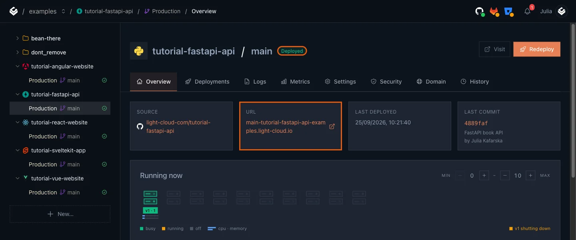Select Production main under tutorial-react-website
The width and height of the screenshot is (576, 240).
pyautogui.click(x=60, y=136)
